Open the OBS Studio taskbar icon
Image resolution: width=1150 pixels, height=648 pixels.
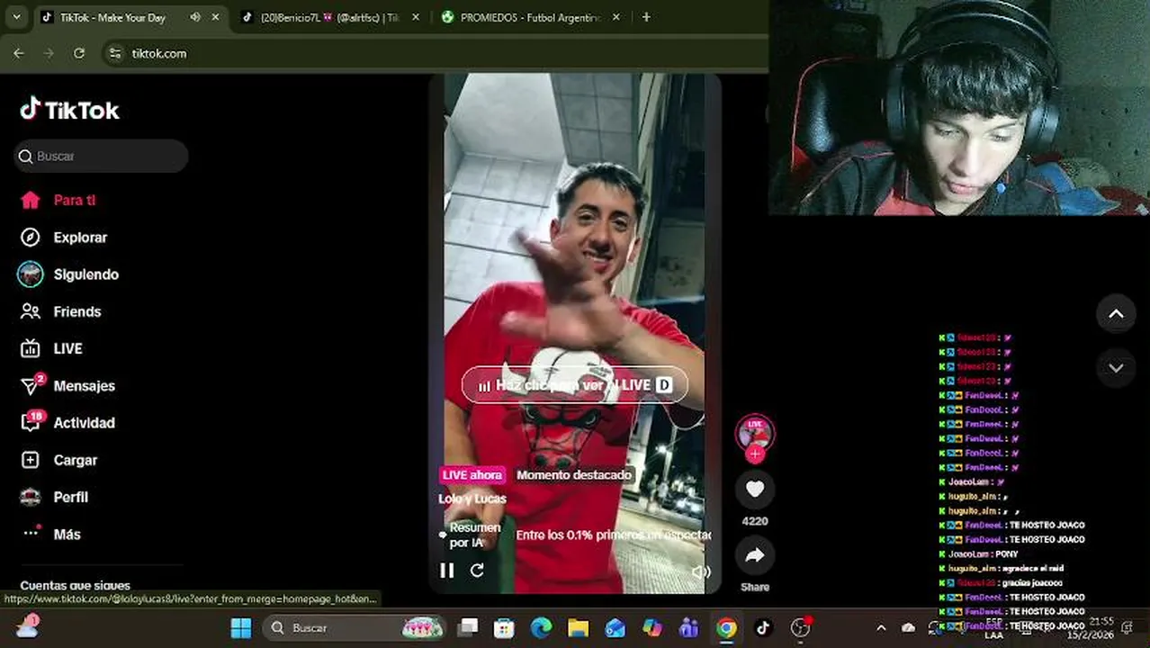pos(800,627)
